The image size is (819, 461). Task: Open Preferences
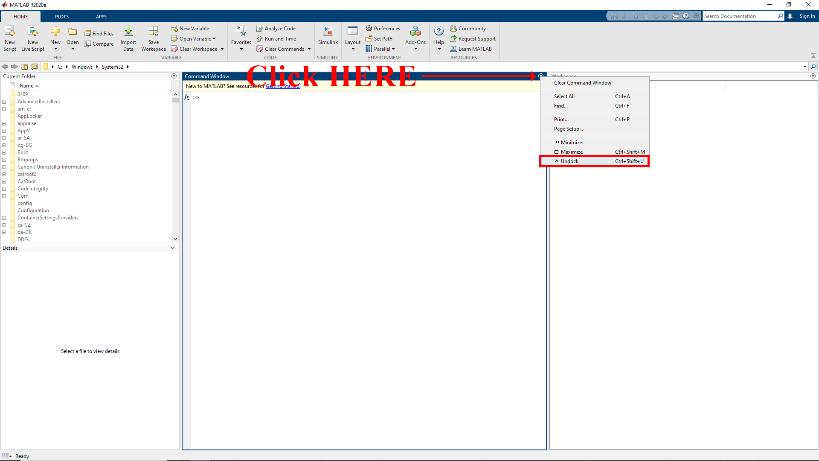(x=383, y=28)
